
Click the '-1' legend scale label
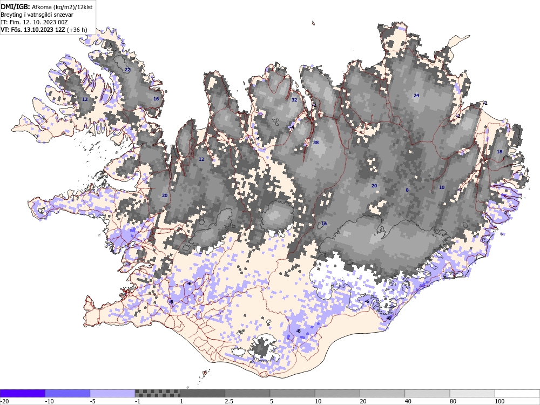(138, 401)
